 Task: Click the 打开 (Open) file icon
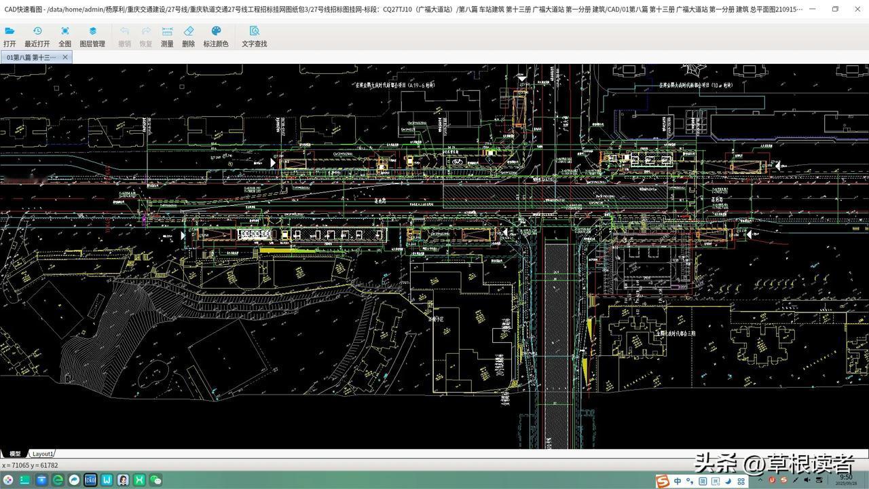point(10,31)
